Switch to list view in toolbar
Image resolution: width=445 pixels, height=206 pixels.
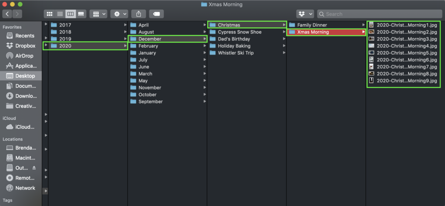coord(60,14)
